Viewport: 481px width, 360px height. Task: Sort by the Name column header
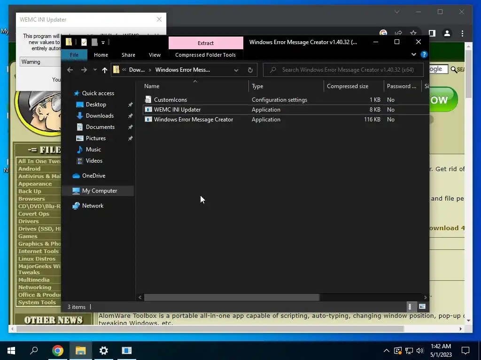(x=152, y=86)
